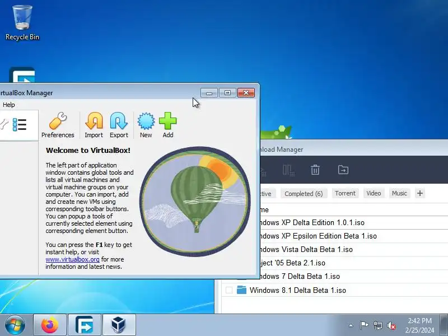The width and height of the screenshot is (448, 336).
Task: Tick checkbox for Windows 8.1 Delta Beta 1.iso
Action: [229, 290]
